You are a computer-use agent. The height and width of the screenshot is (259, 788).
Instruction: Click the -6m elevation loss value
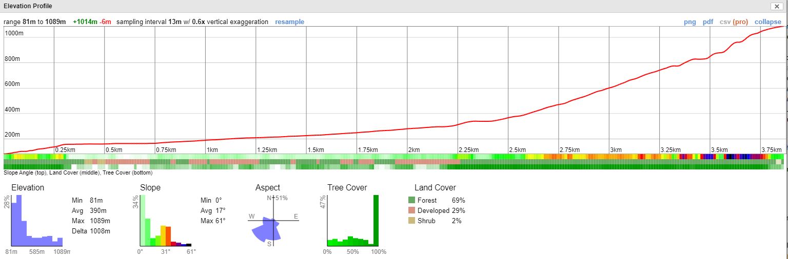[106, 22]
